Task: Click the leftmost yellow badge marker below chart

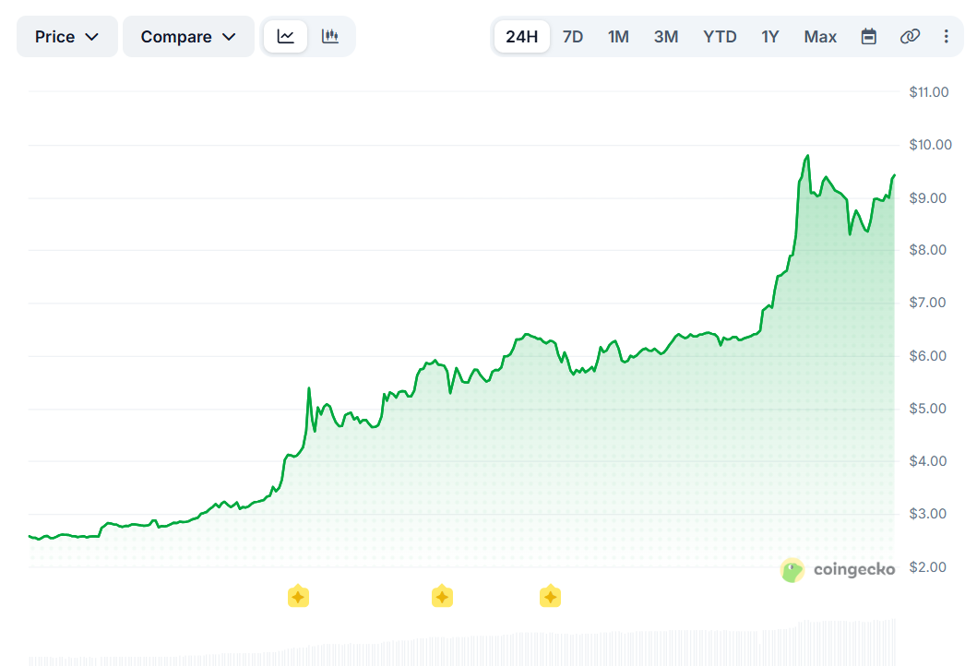Action: [x=298, y=597]
